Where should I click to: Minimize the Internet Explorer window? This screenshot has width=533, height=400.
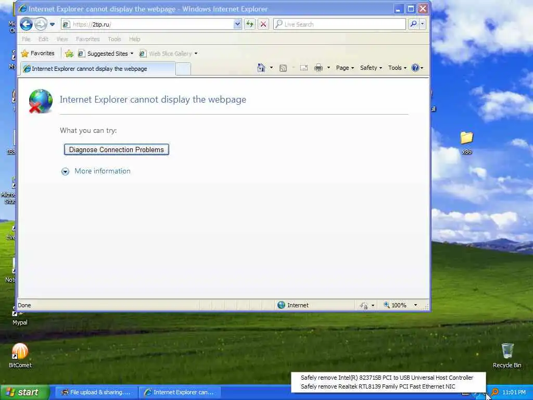398,9
